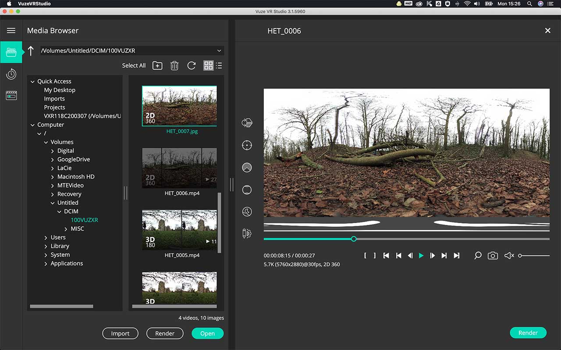Viewport: 561px width, 350px height.
Task: Collapse the Computer tree section
Action: point(32,125)
